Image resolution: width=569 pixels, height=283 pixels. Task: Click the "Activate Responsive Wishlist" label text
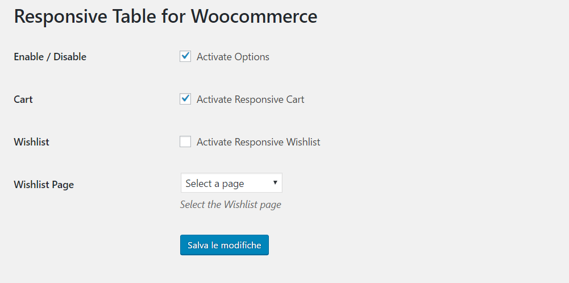pyautogui.click(x=259, y=142)
